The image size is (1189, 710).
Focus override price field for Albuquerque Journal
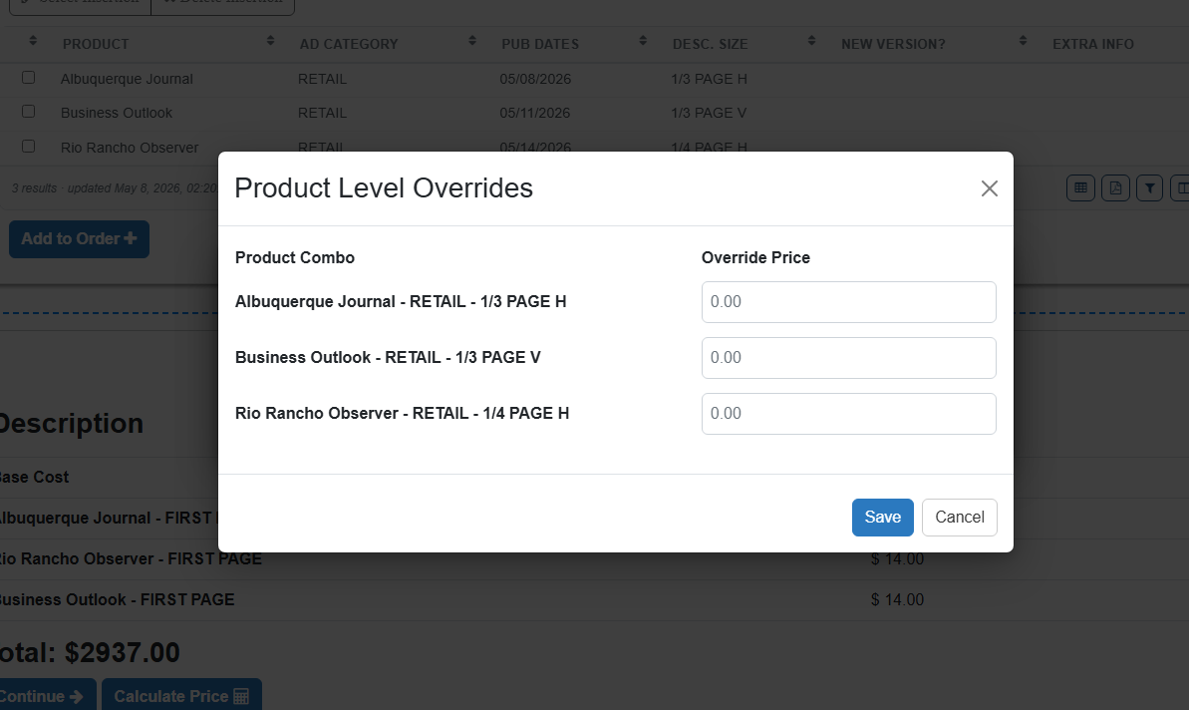848,302
